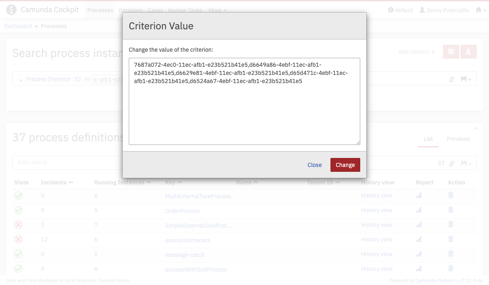The image size is (489, 285).
Task: Open report icon for OrderProcess row
Action: tap(419, 210)
